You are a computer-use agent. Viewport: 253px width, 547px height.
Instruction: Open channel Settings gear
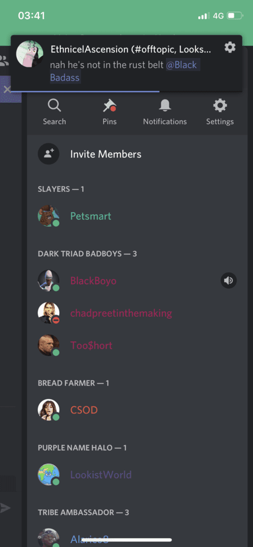[x=220, y=106]
